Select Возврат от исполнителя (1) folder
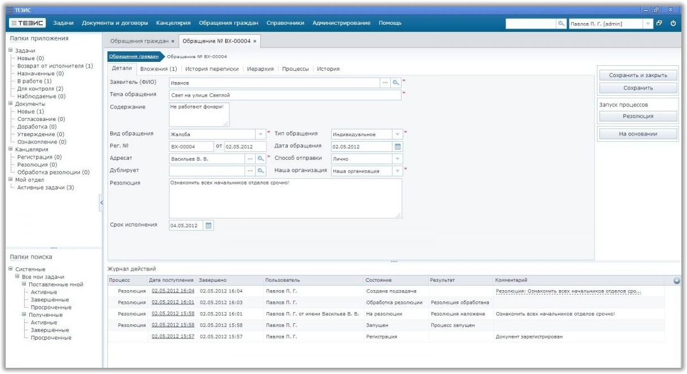This screenshot has width=687, height=374. [x=55, y=66]
